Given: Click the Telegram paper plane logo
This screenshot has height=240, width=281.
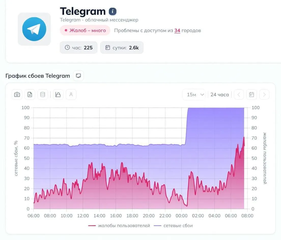Looking at the screenshot, I should tap(34, 29).
